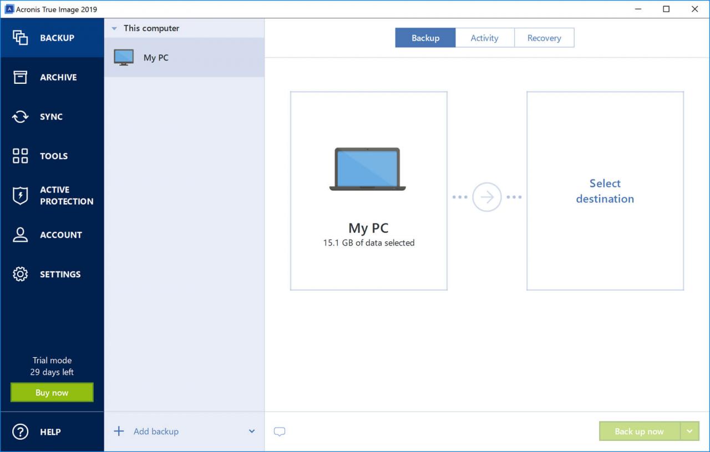This screenshot has height=452, width=710.
Task: Open the Settings section
Action: (x=20, y=274)
